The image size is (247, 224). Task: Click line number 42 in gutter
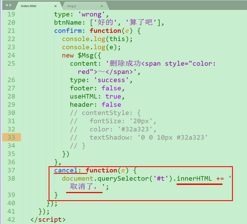[x=11, y=219]
